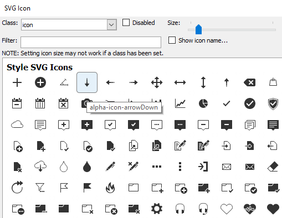Choose the backspace delete icon
Image resolution: width=282 pixels, height=218 pixels.
pyautogui.click(x=250, y=82)
